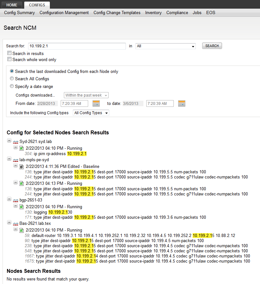Click the Cisco router icon for Syd-2621.syd.lab
Image resolution: width=260 pixels, height=284 pixels.
[x=15, y=141]
